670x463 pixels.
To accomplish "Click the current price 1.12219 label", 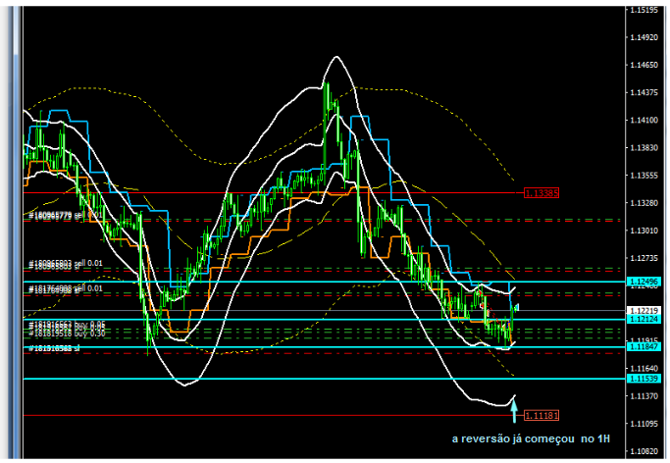I will click(x=643, y=310).
